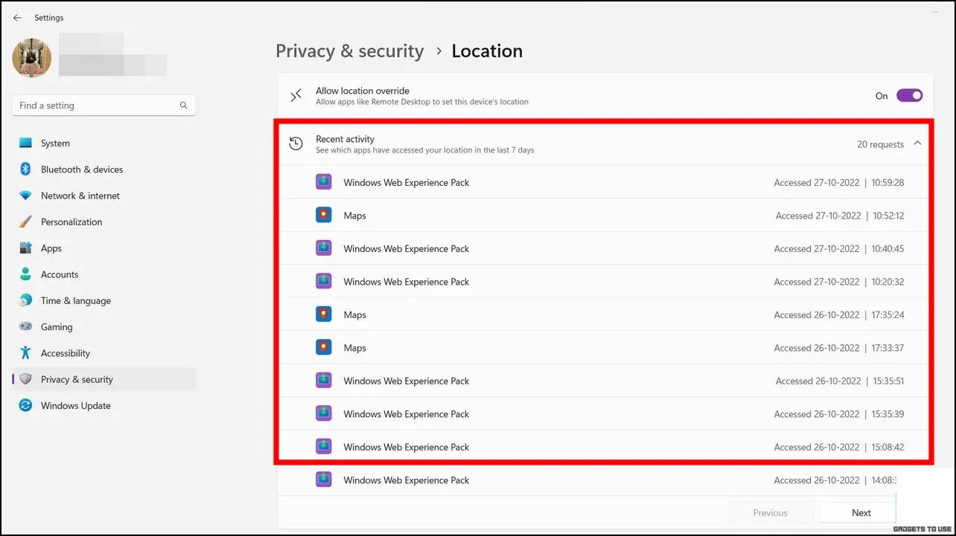Click Web Experience Pack icon at 10:20:32
The height and width of the screenshot is (536, 956).
(x=323, y=282)
